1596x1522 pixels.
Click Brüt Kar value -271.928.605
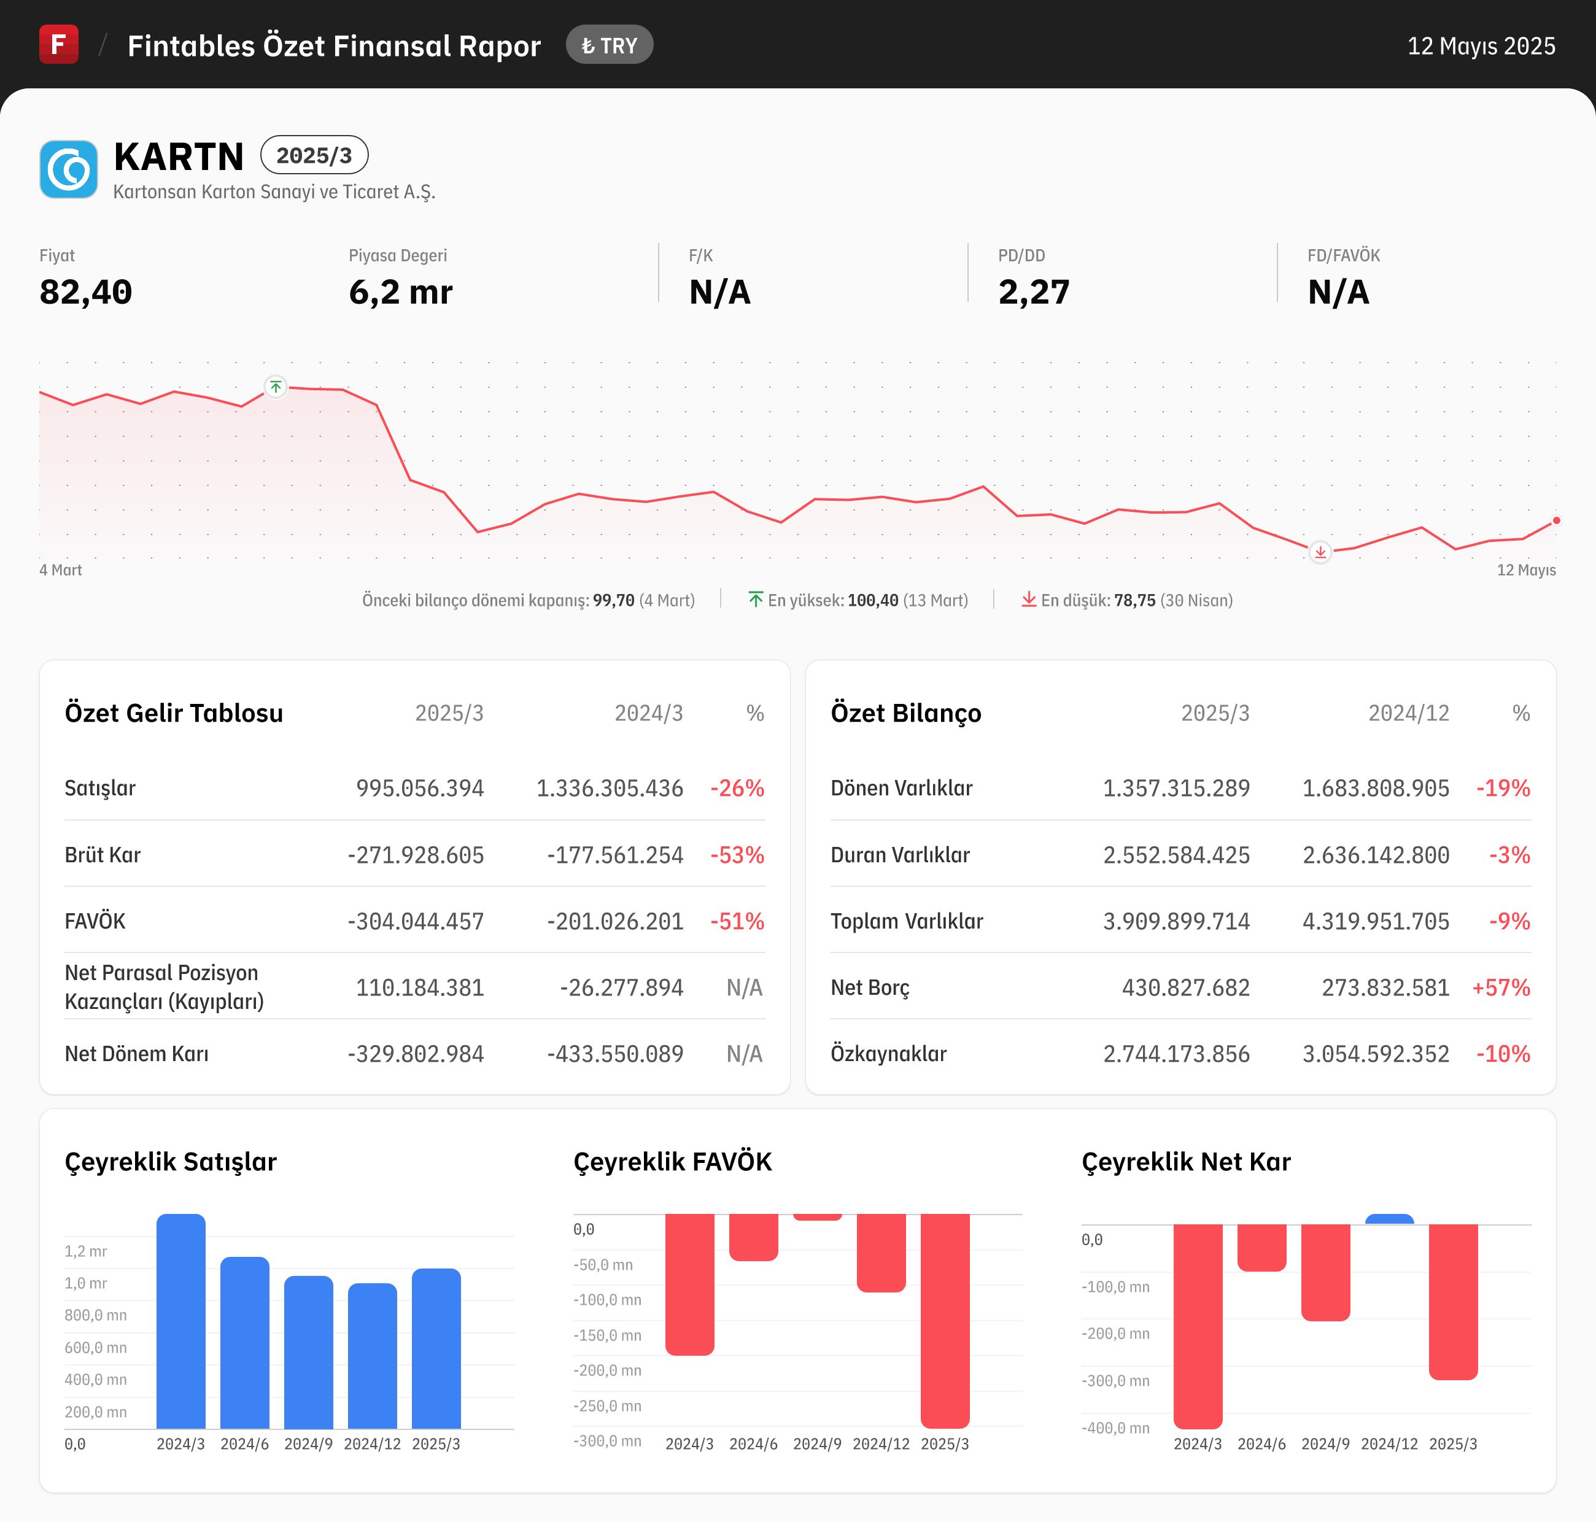click(x=416, y=854)
